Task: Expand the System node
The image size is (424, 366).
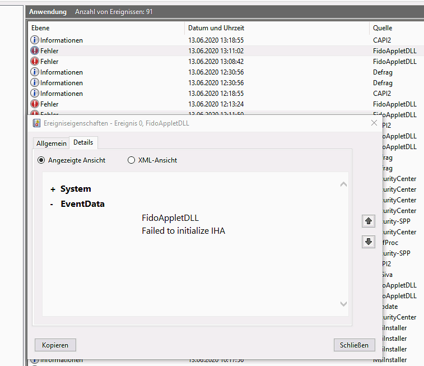Action: point(53,189)
